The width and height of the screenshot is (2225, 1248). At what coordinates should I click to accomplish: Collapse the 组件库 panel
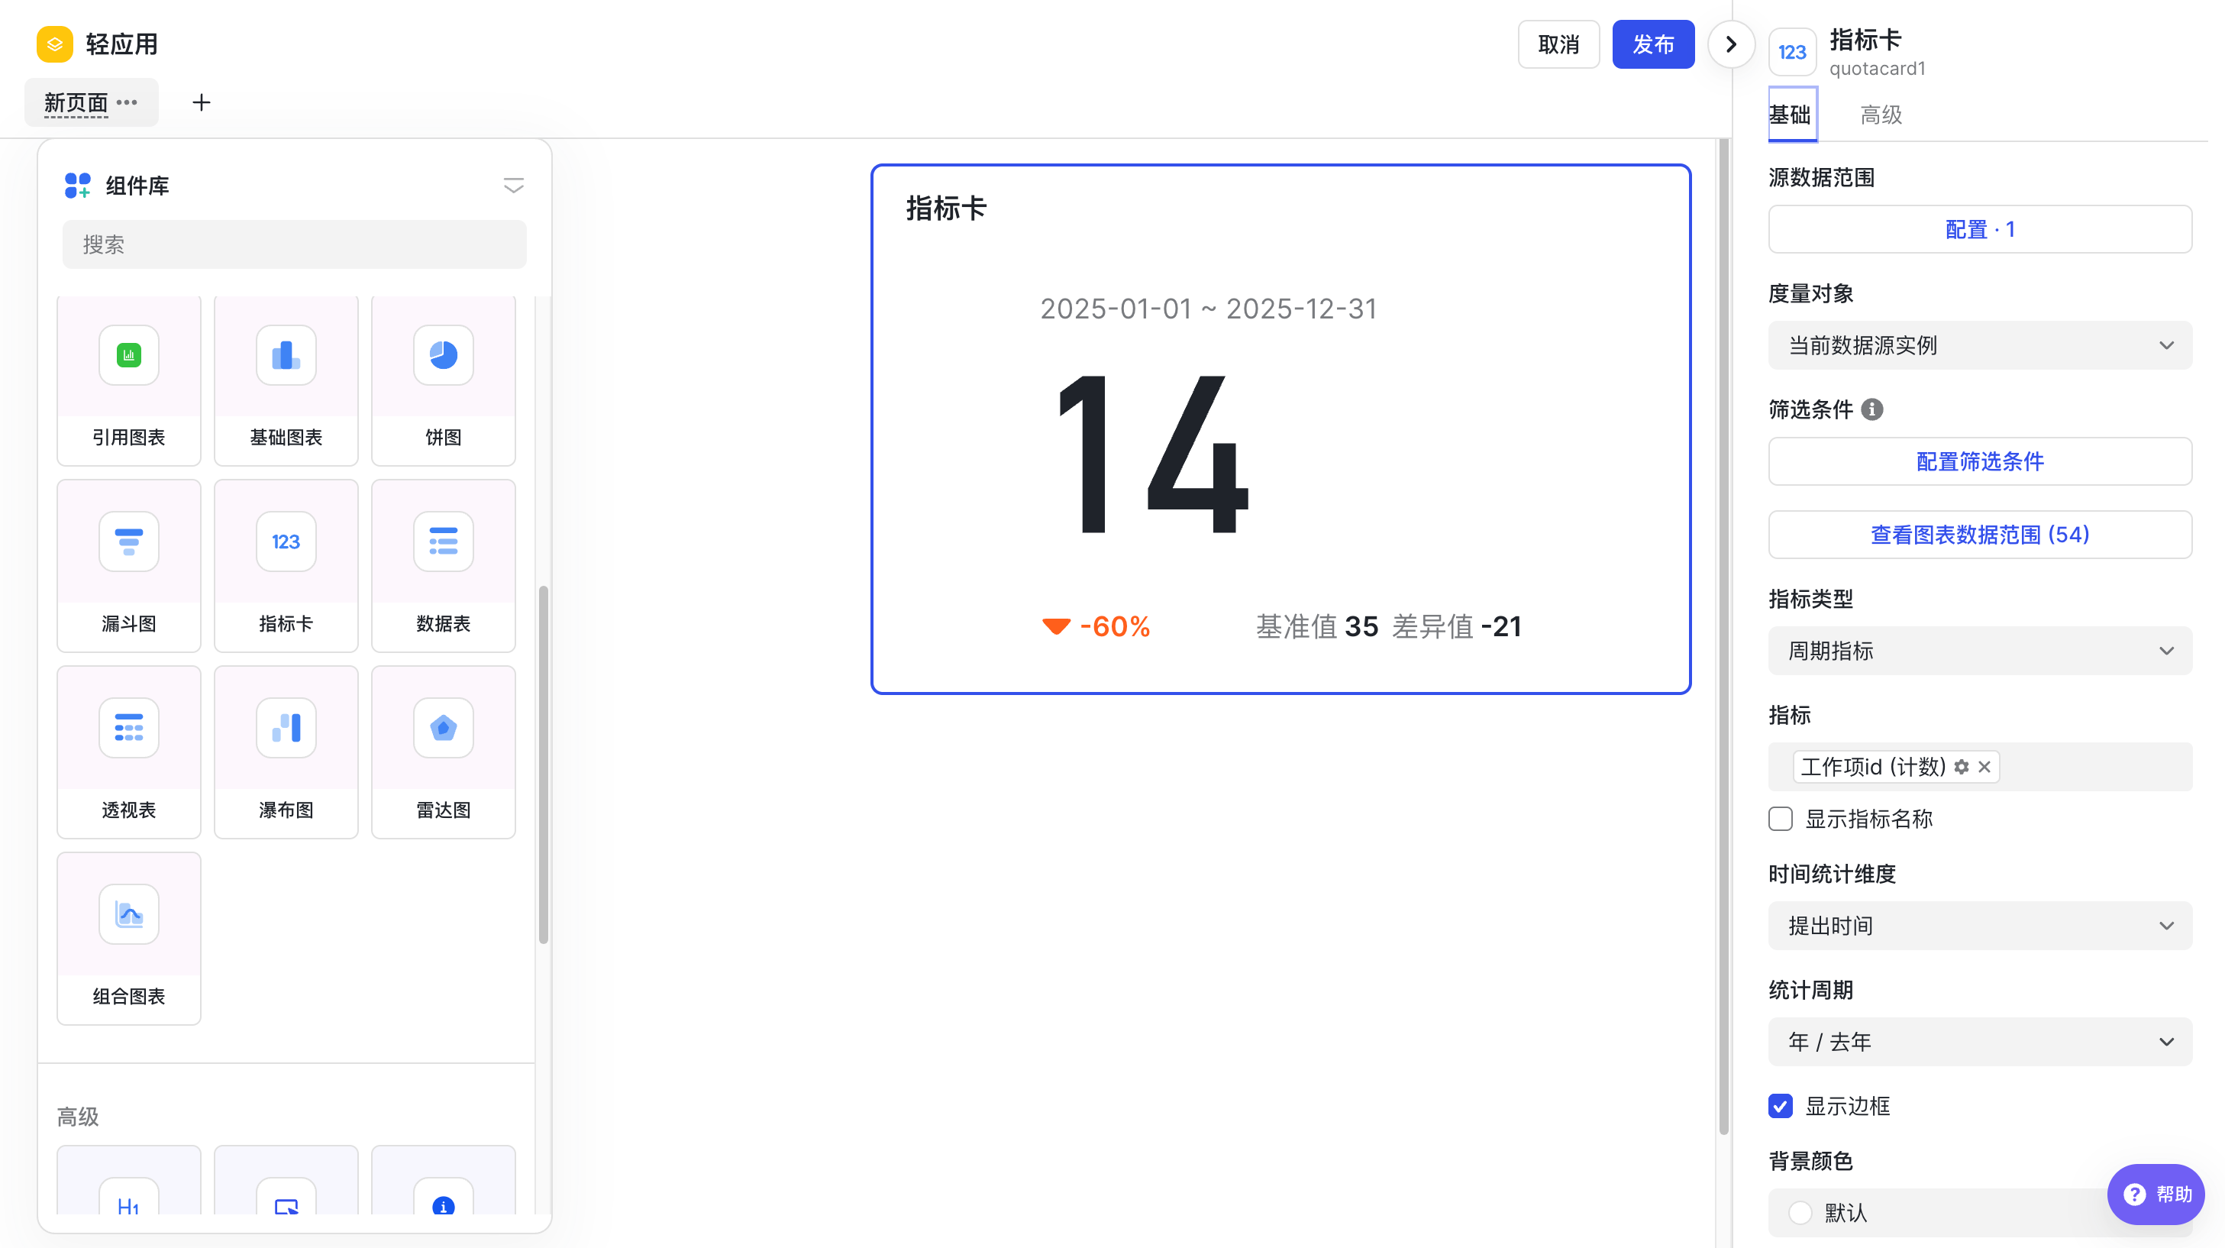click(514, 185)
